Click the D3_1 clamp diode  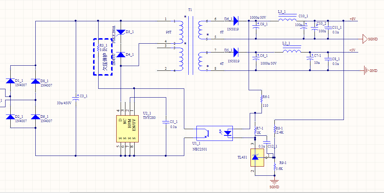(121, 32)
